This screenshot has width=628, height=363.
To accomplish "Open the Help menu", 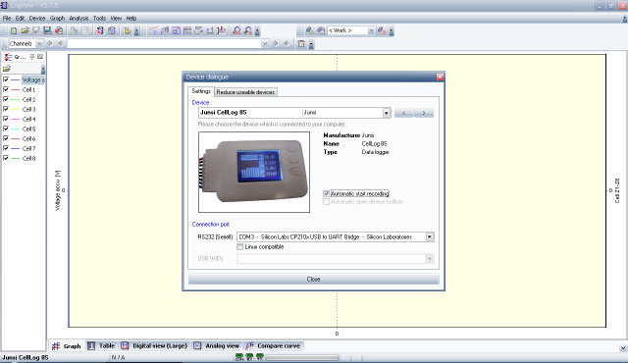I will click(x=131, y=18).
